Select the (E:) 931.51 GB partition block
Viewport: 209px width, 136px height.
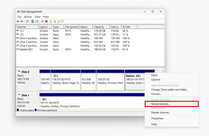click(92, 101)
